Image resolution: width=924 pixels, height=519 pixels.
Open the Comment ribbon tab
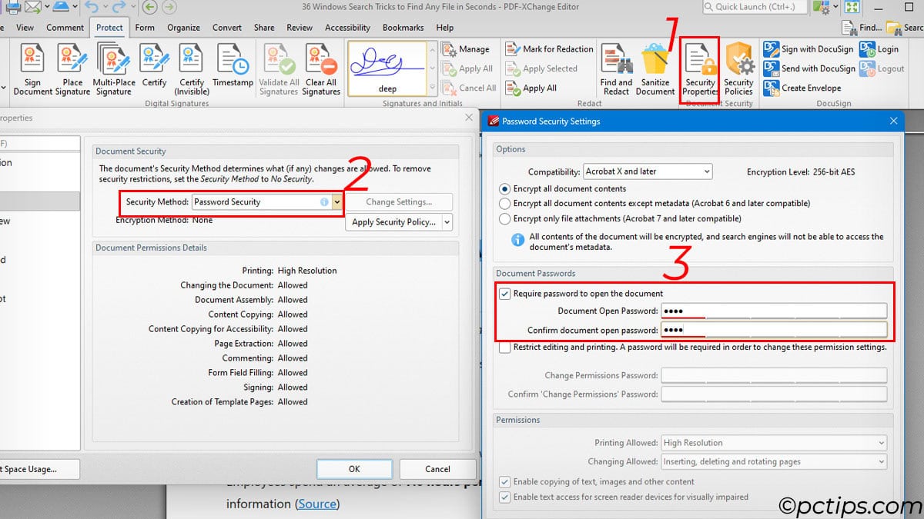65,28
